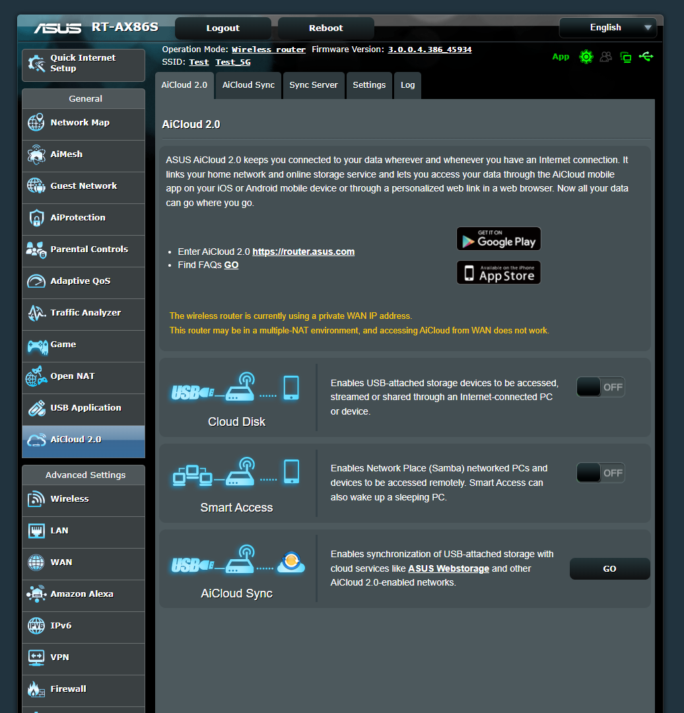Click the Amazon Alexa icon
Image resolution: width=684 pixels, height=713 pixels.
tap(36, 594)
